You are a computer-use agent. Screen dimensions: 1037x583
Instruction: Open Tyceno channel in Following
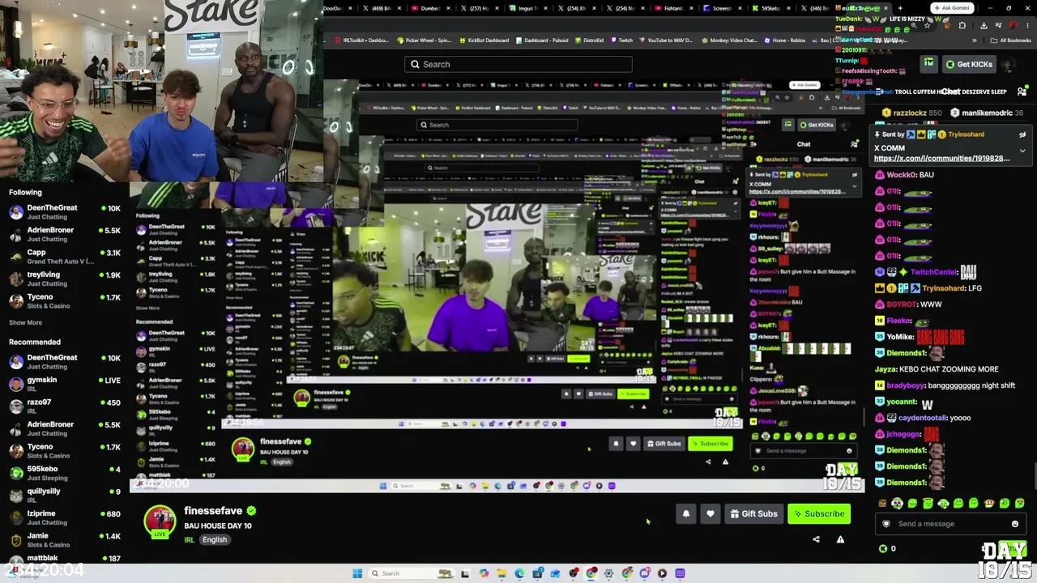coord(65,301)
